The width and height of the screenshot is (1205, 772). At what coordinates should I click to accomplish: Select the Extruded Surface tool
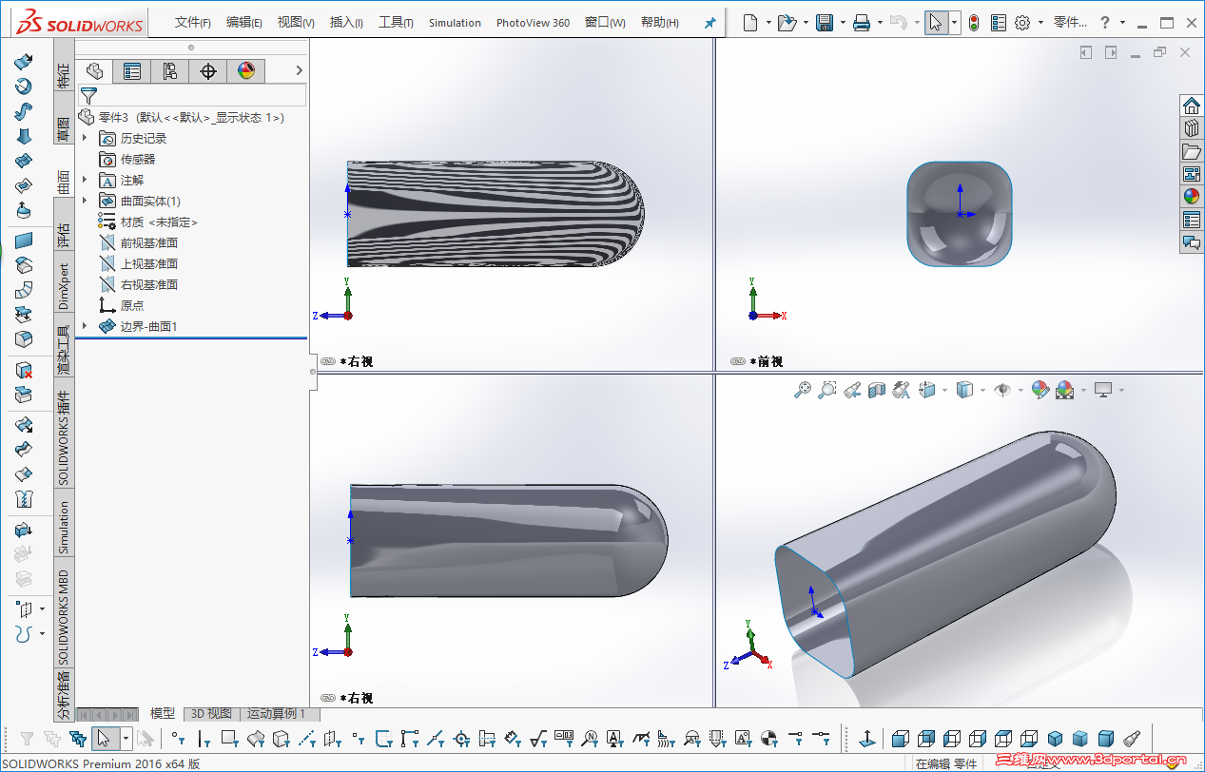click(x=24, y=62)
